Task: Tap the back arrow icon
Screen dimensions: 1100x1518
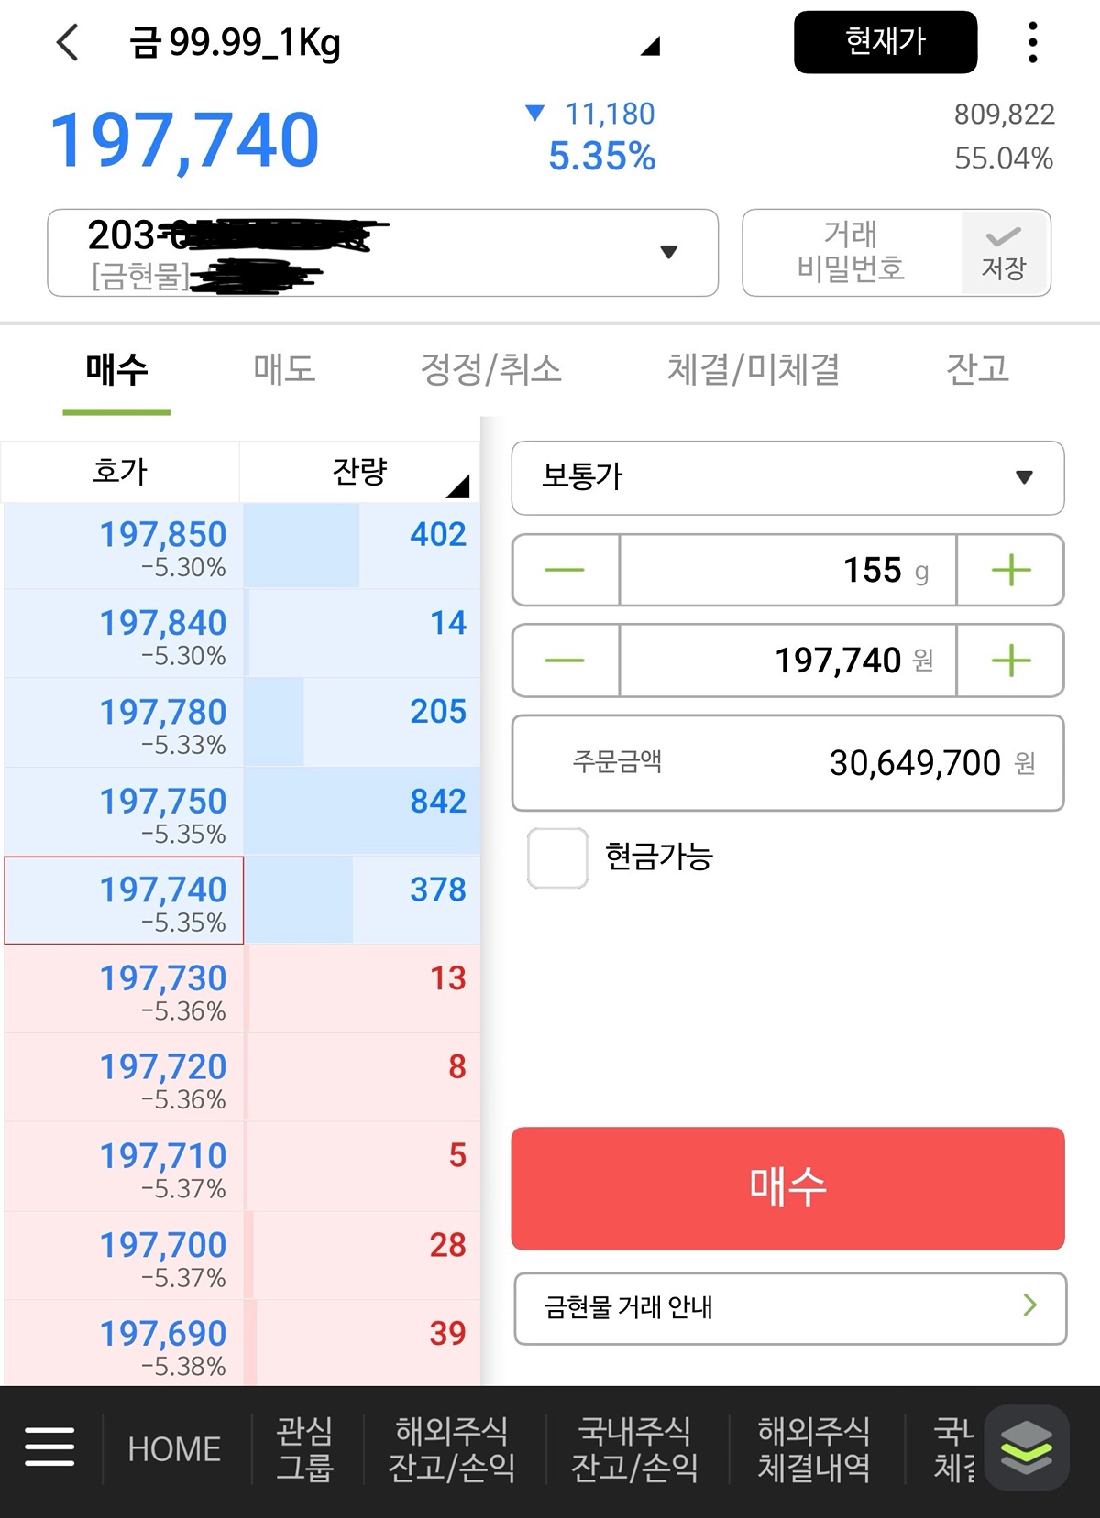Action: coord(68,42)
